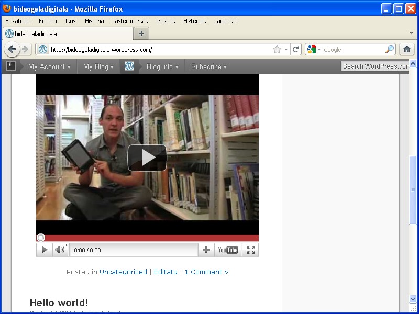
Task: Maximize the Firefox window
Action: click(x=399, y=9)
